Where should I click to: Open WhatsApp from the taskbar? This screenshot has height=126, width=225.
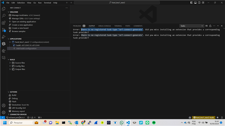tap(122, 123)
